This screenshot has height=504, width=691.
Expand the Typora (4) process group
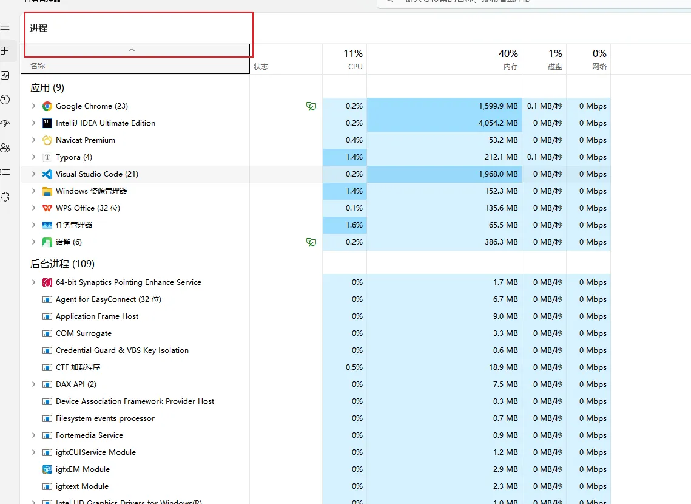point(33,157)
